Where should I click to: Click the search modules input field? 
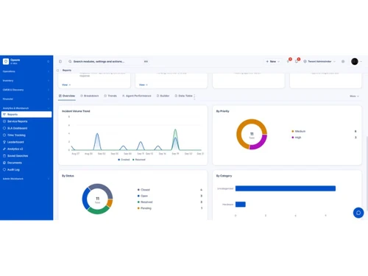108,62
